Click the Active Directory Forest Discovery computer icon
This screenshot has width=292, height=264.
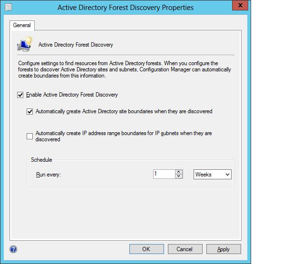[x=25, y=44]
